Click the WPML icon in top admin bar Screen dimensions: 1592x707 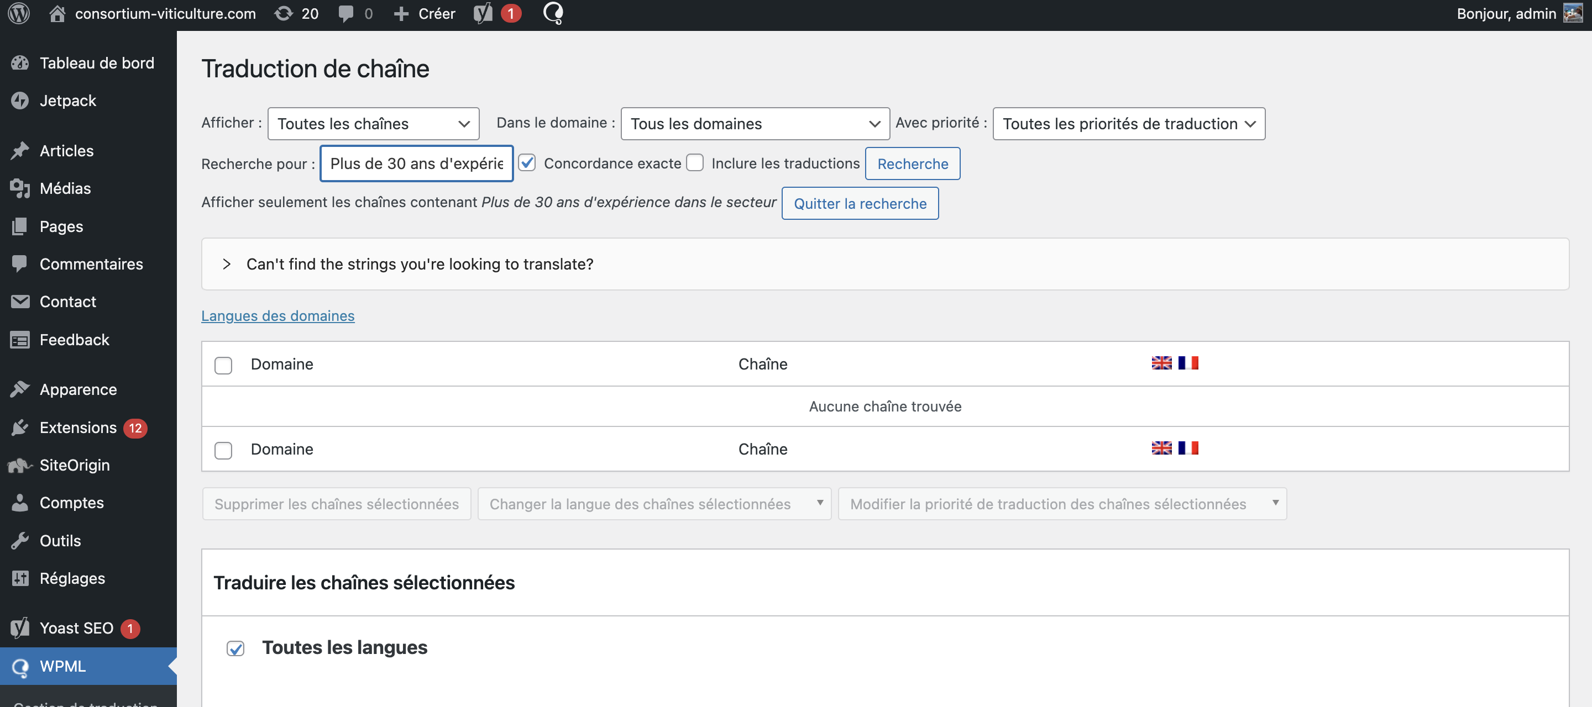553,14
